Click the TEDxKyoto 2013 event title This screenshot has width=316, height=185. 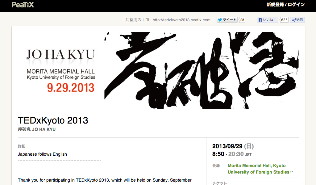coord(53,120)
